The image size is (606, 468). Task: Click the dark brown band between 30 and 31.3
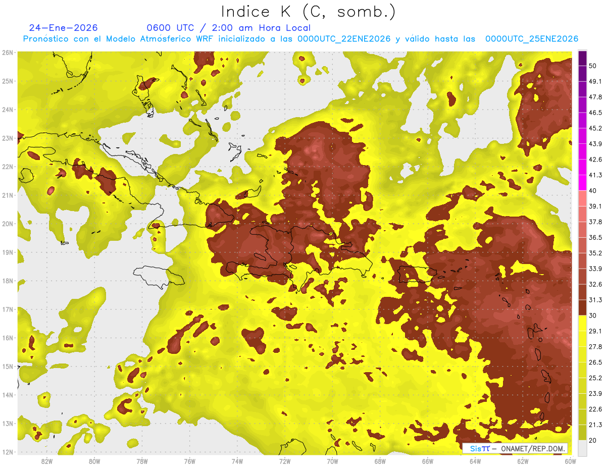pyautogui.click(x=583, y=307)
